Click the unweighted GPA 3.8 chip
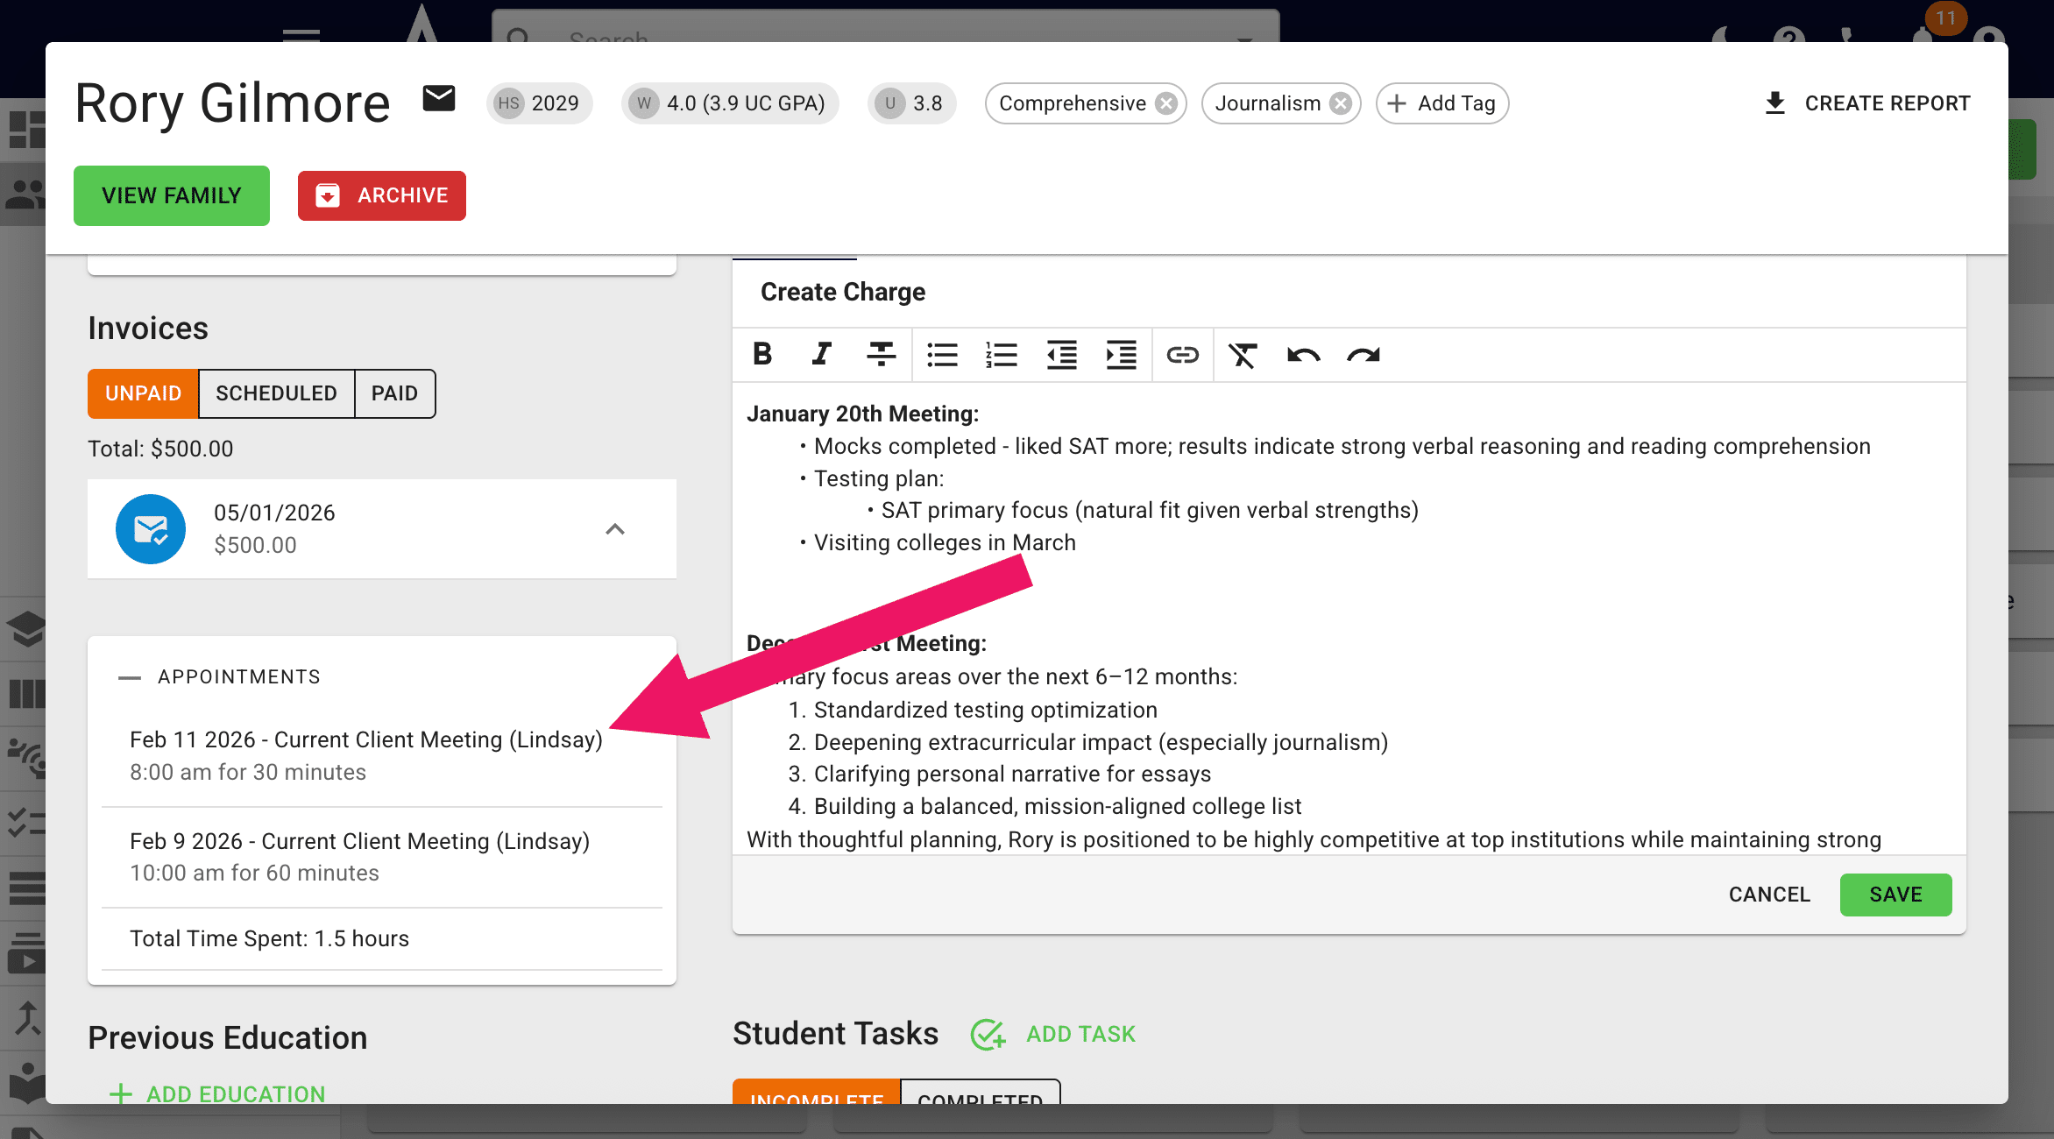 point(911,103)
